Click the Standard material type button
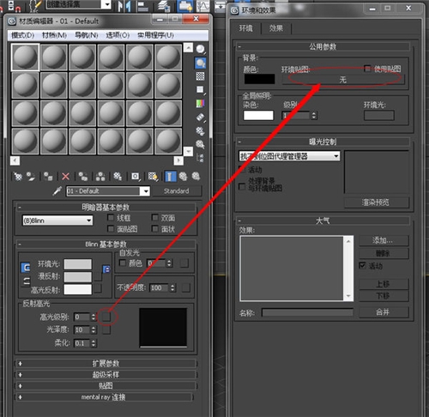Screen dimensions: 429x417 (x=177, y=191)
